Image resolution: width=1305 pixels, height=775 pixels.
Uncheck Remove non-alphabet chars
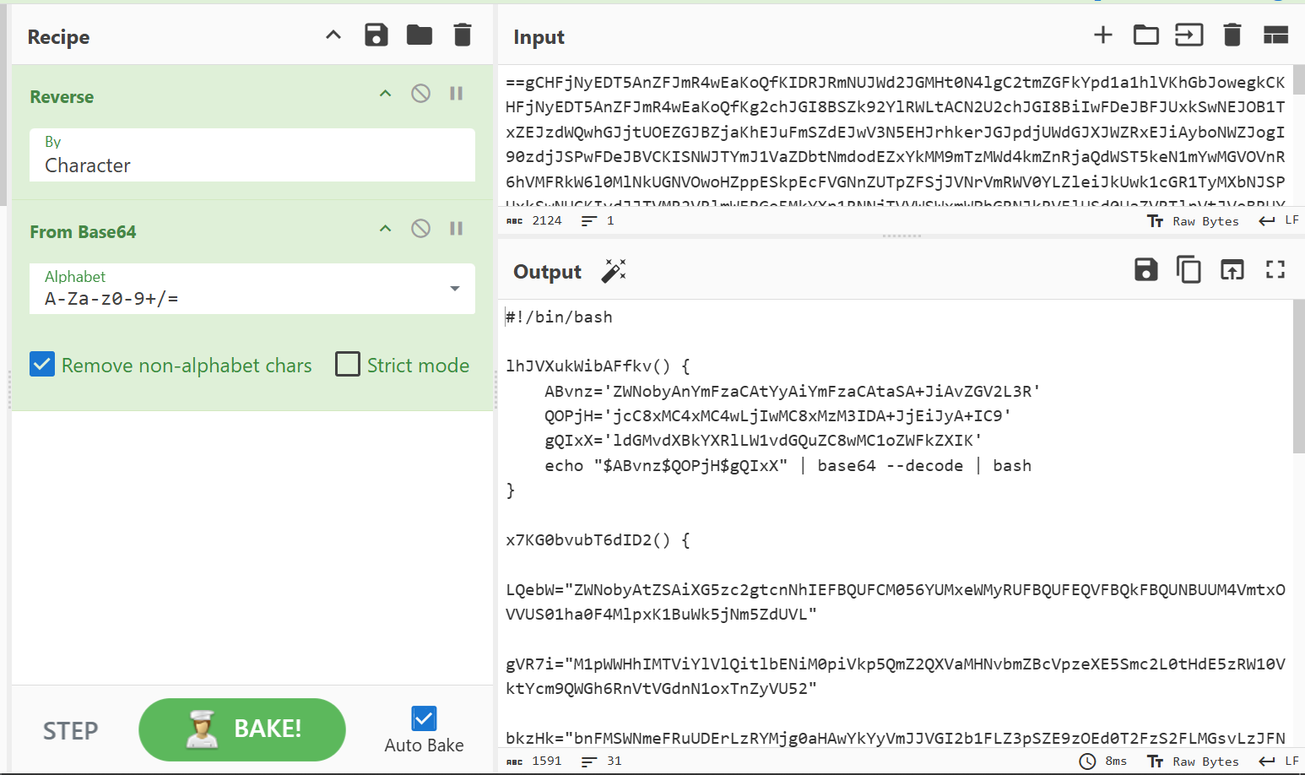point(42,364)
